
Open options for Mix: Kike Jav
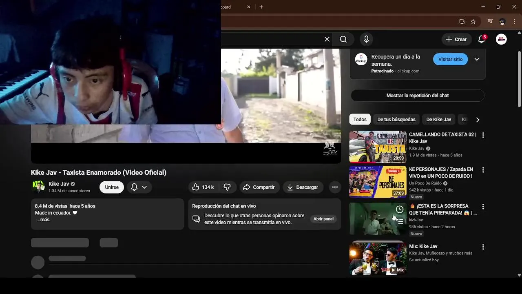tap(483, 247)
